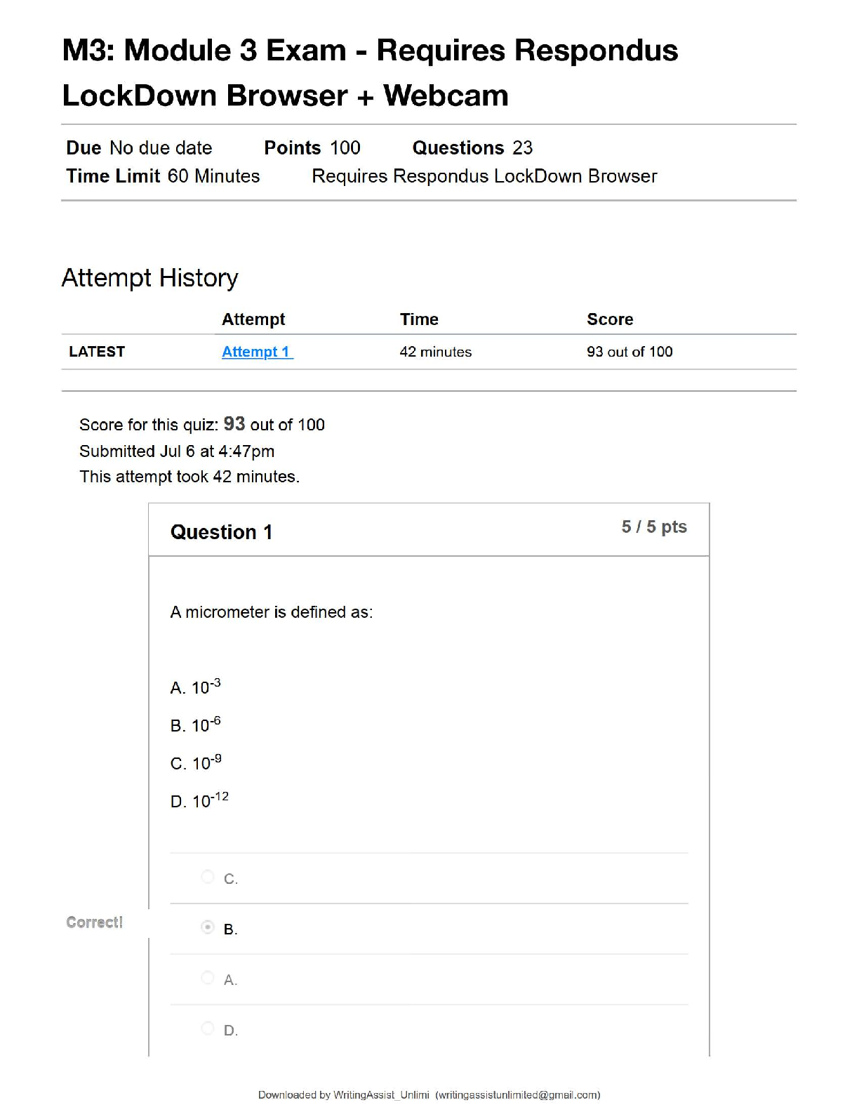Select radio button for answer C
This screenshot has height=1112, width=859.
(208, 877)
